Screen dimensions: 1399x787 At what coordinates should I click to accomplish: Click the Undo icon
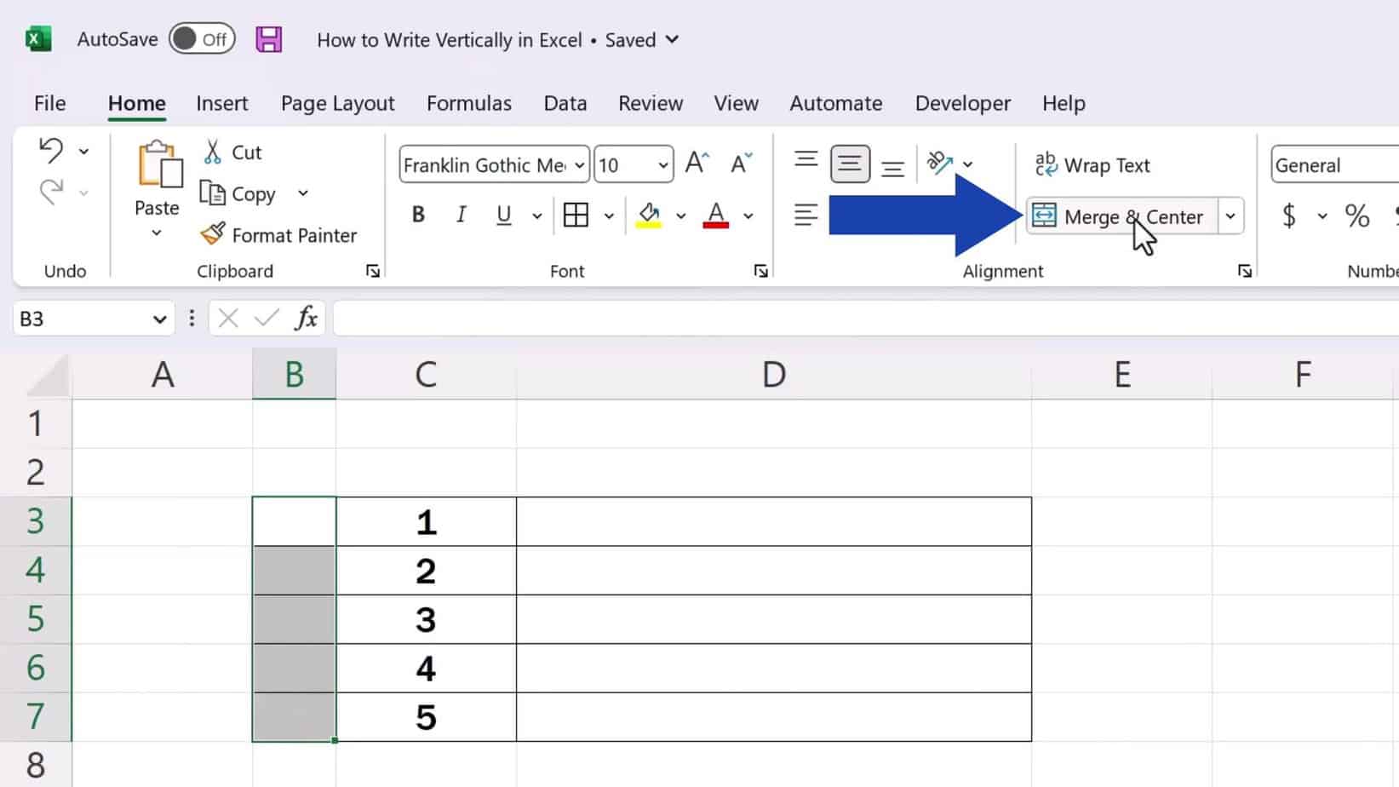click(53, 148)
